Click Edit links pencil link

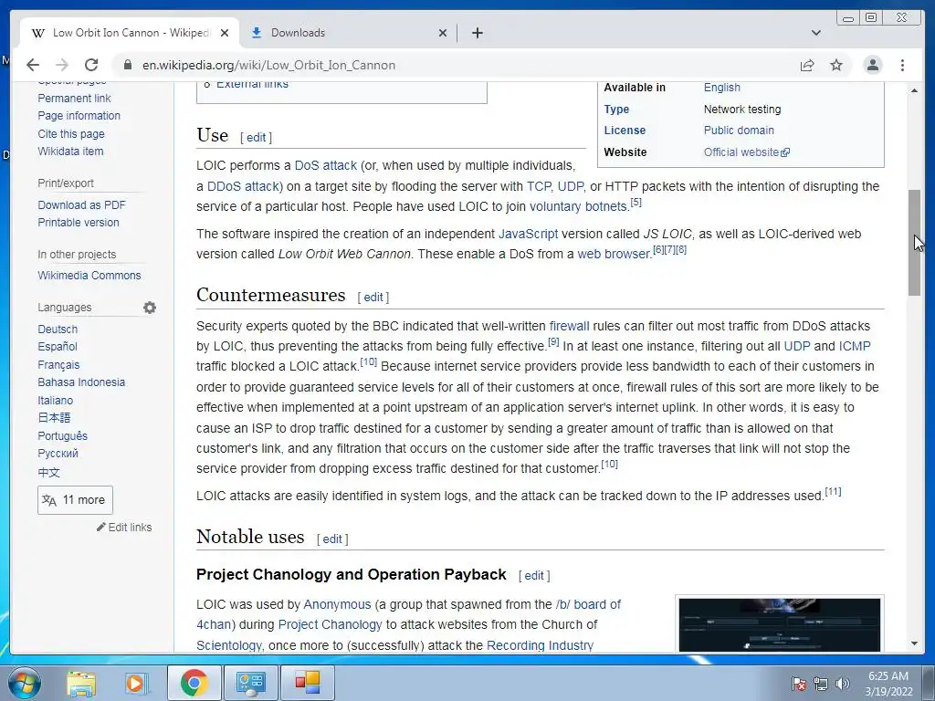(124, 527)
